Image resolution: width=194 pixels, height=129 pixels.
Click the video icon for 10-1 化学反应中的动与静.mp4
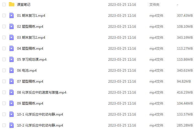pos(12,114)
